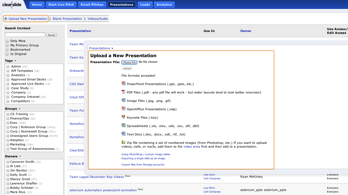Check the Case Study tag
The image size is (348, 195).
tap(8, 88)
